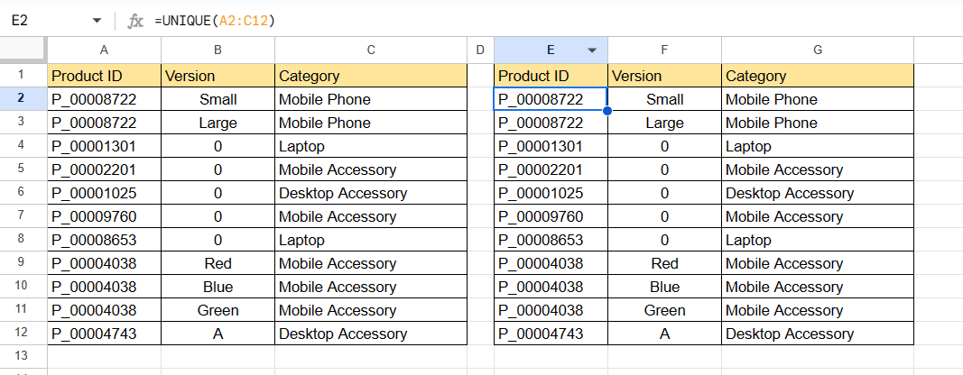This screenshot has height=375, width=963.
Task: Select cell F9 containing Red
Action: coord(664,263)
